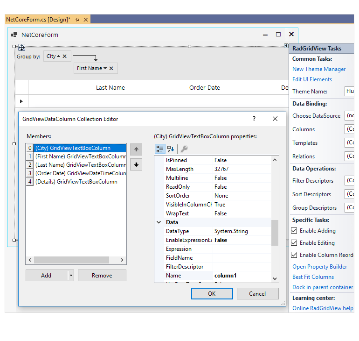Confirm with the OK button
The image size is (359, 341).
pyautogui.click(x=212, y=294)
